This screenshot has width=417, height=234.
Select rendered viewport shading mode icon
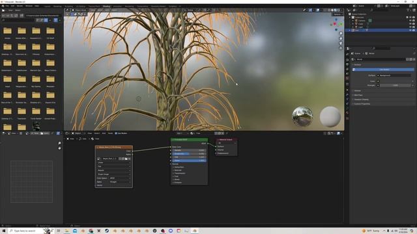[x=338, y=10]
